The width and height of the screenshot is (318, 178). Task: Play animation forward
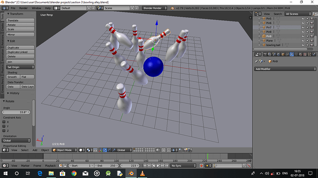(x=158, y=166)
